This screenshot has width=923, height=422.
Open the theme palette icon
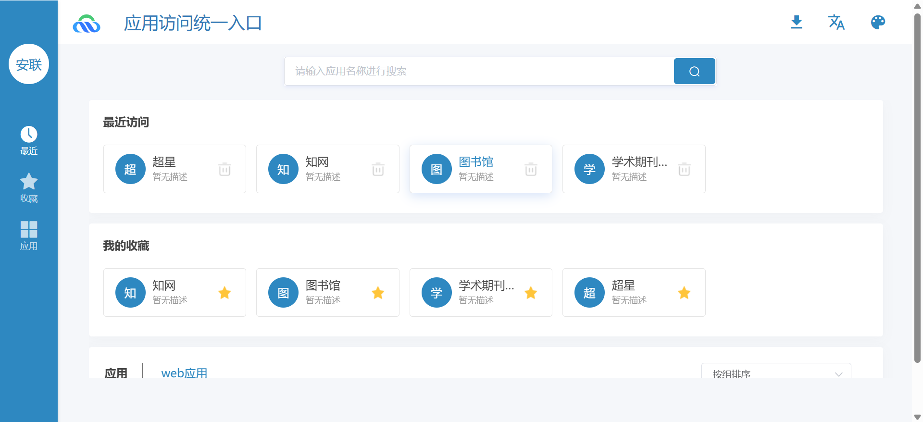click(877, 22)
